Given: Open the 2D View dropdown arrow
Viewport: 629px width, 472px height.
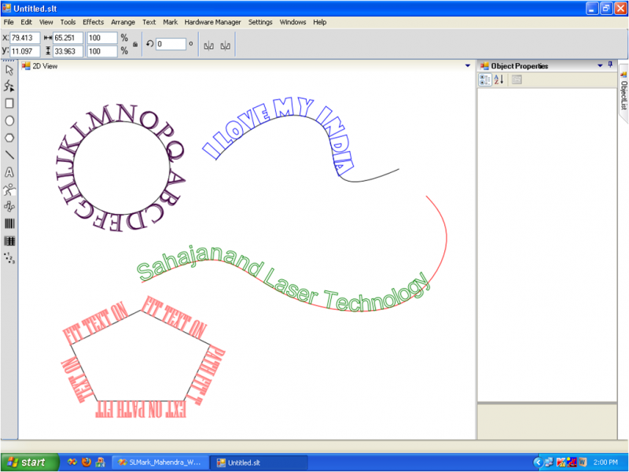Looking at the screenshot, I should point(468,66).
